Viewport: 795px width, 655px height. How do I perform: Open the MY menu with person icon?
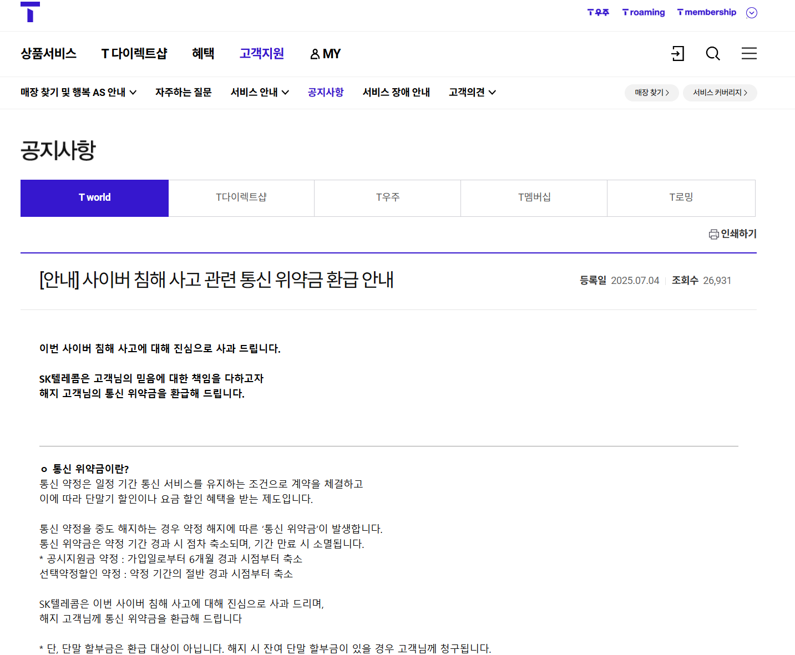point(325,54)
